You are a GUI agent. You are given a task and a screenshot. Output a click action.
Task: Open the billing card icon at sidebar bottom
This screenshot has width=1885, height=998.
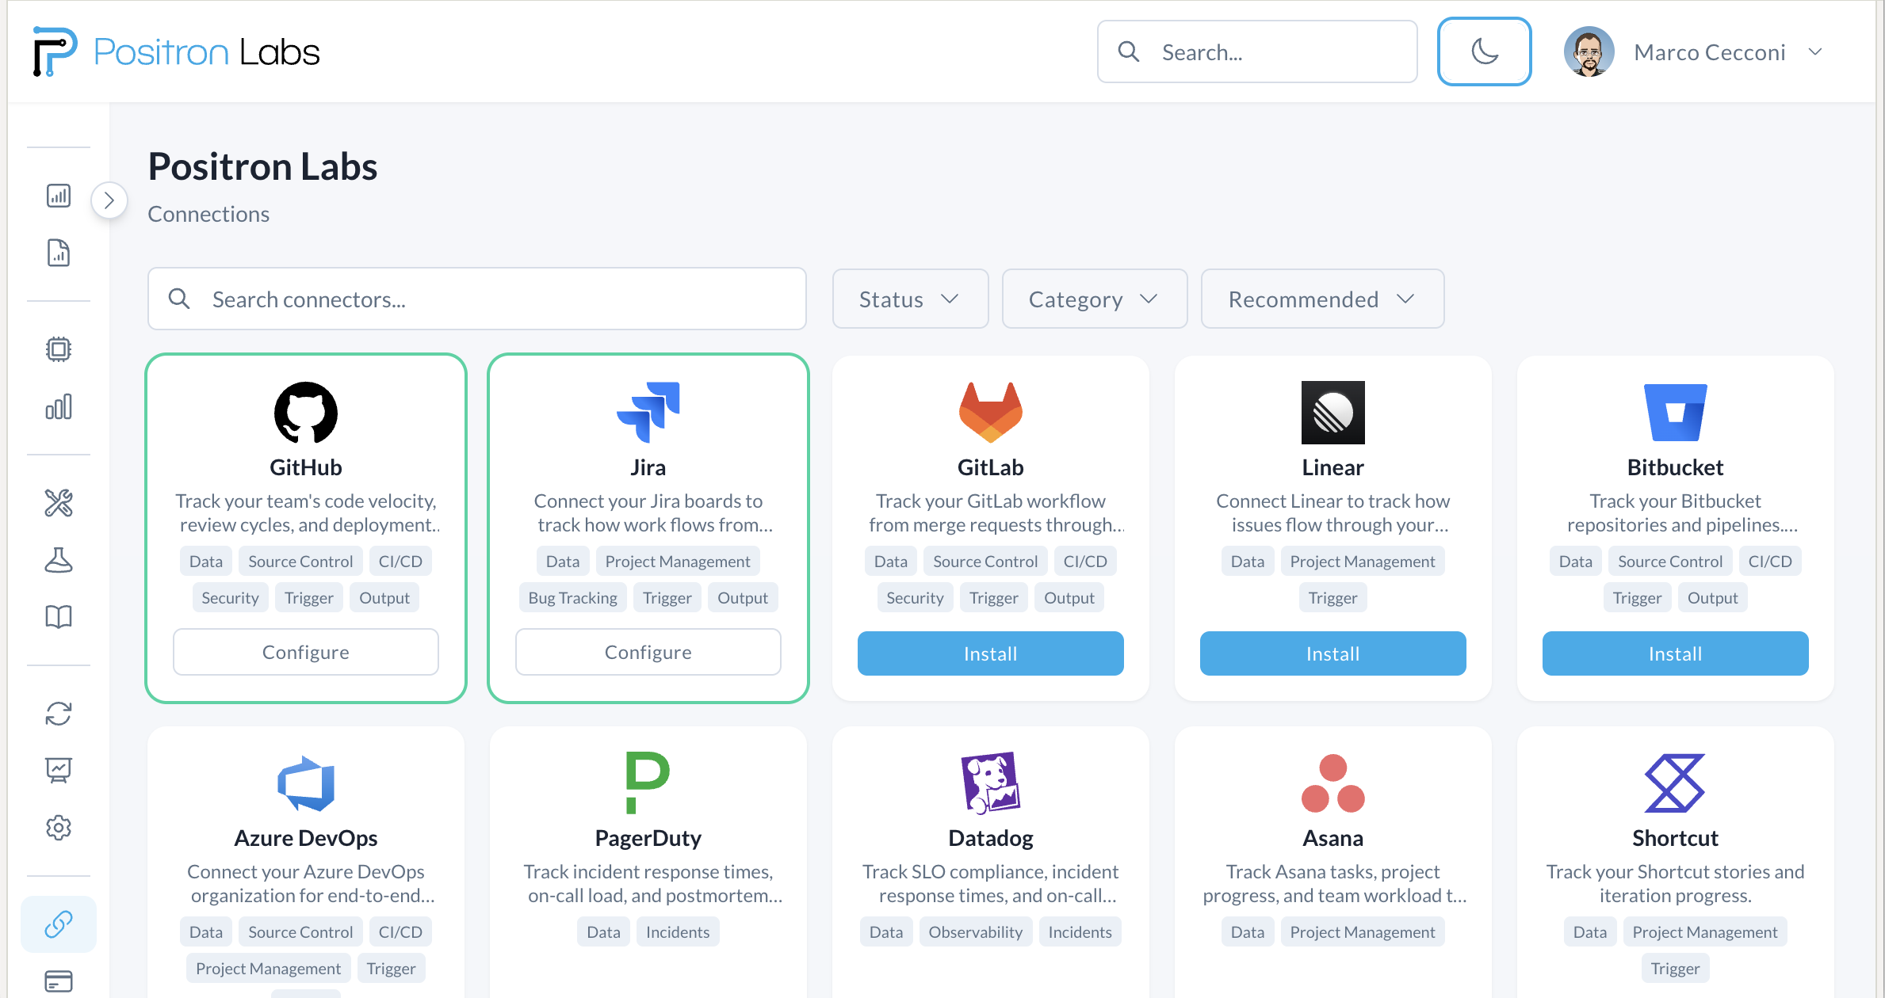click(59, 981)
